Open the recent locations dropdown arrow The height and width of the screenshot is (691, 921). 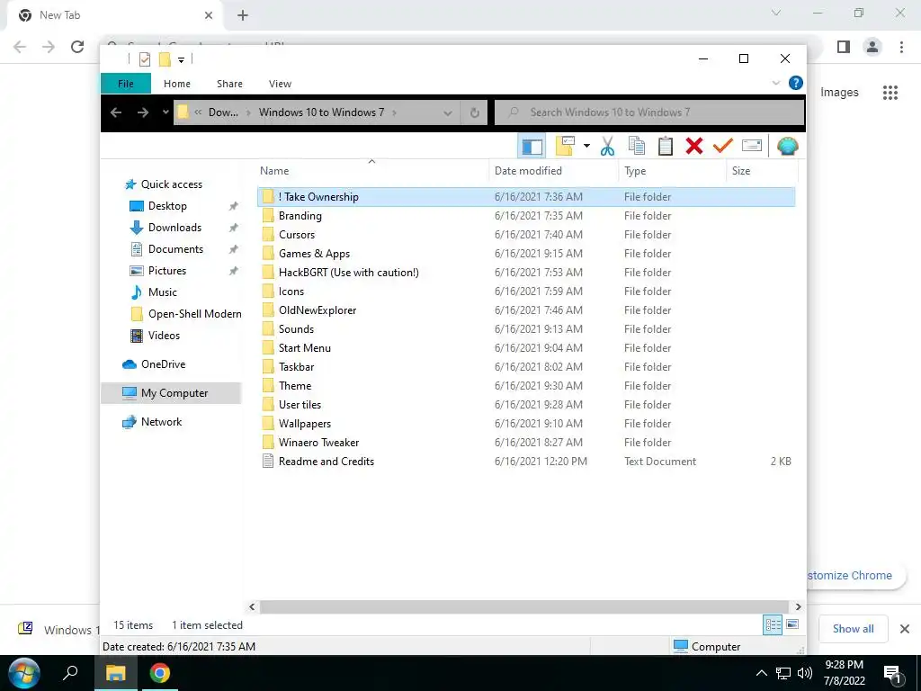tap(165, 112)
